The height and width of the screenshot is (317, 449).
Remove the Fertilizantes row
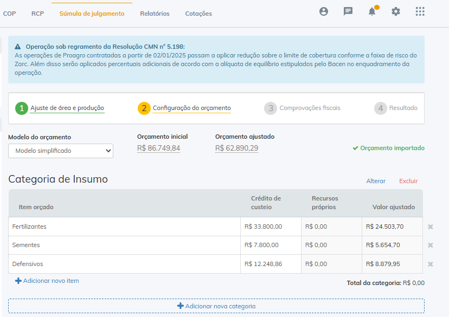pos(431,227)
